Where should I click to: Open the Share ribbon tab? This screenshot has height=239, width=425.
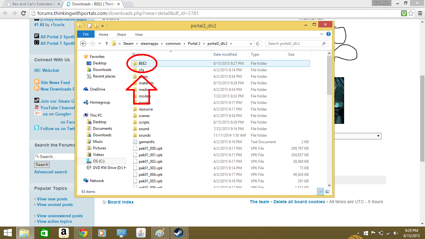point(121,35)
